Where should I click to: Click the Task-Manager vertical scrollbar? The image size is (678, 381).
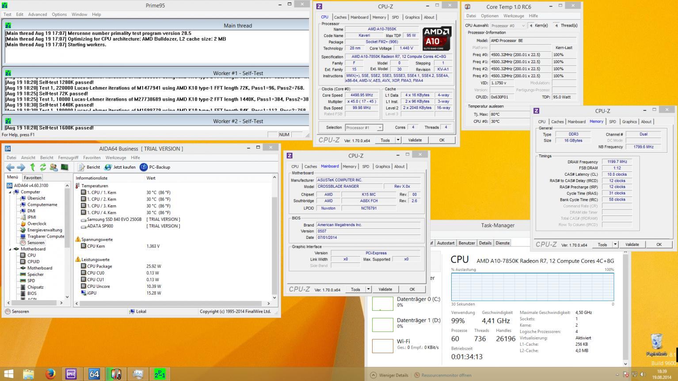click(625, 307)
